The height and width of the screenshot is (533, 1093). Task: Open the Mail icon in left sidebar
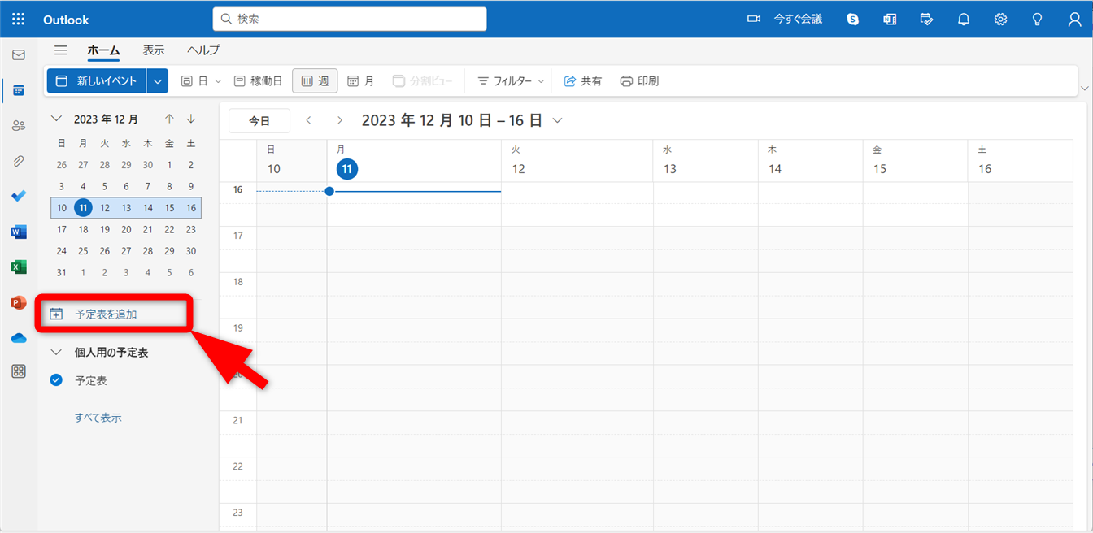point(18,55)
